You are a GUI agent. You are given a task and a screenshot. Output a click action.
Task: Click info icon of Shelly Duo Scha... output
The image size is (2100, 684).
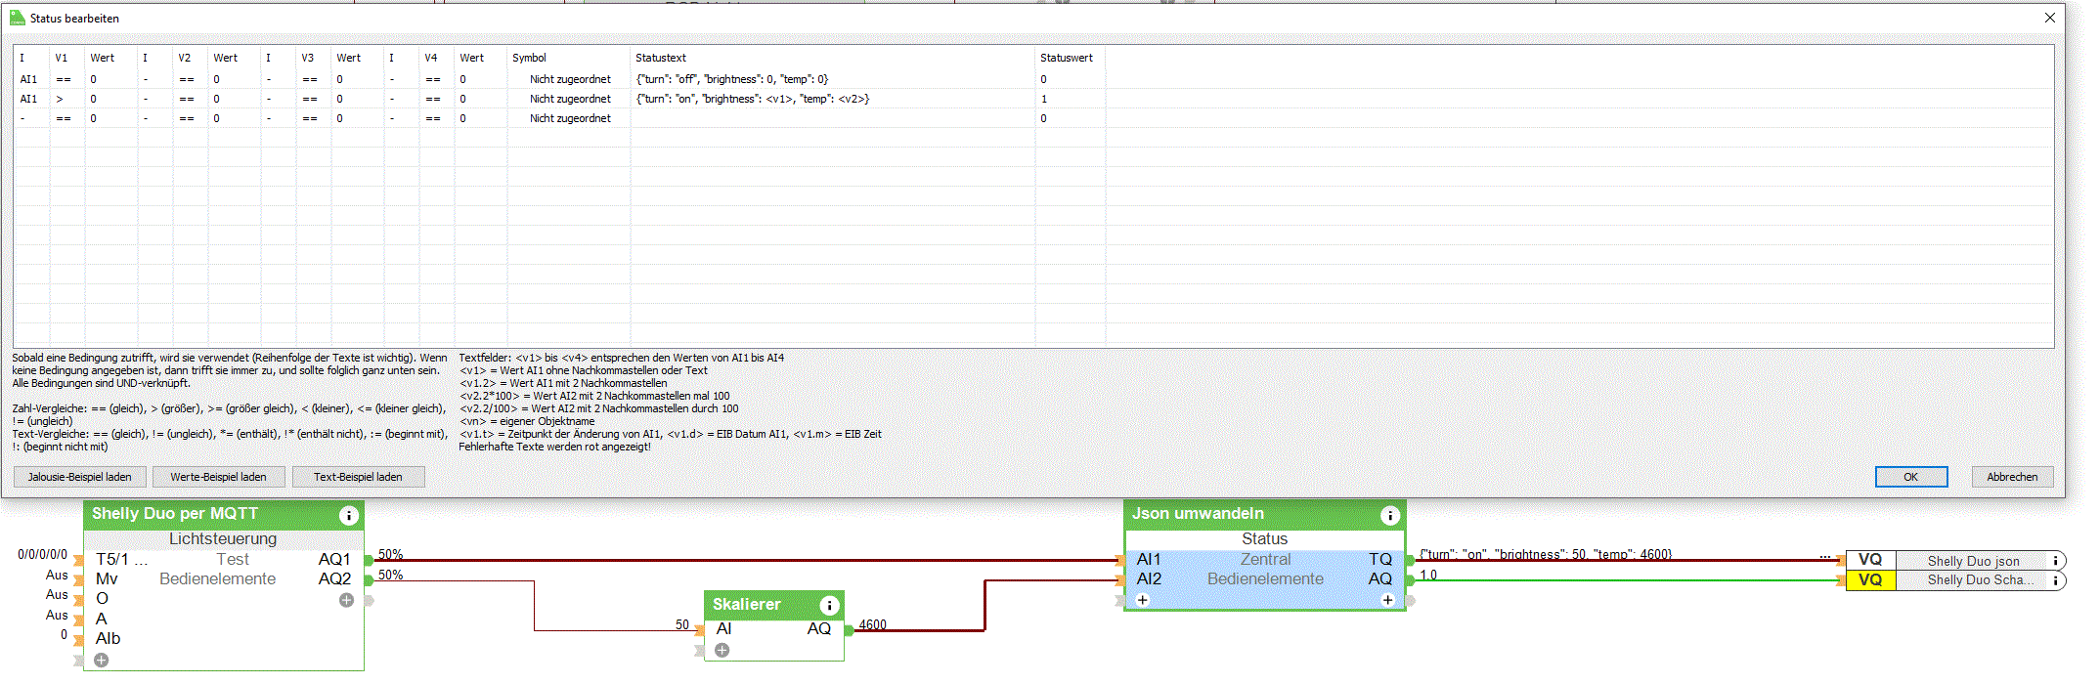click(x=2056, y=580)
